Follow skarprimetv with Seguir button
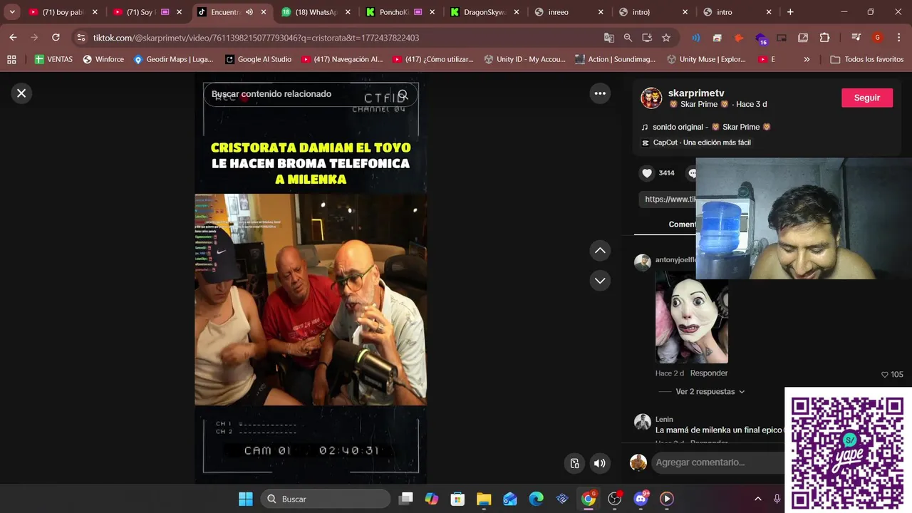The width and height of the screenshot is (912, 513). (867, 98)
